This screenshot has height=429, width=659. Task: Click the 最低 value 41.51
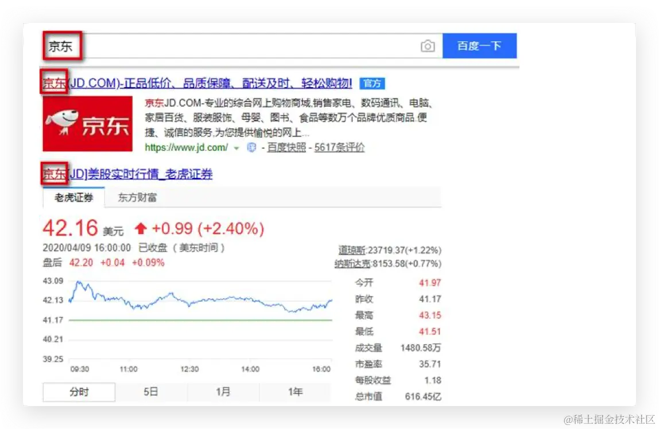click(x=430, y=331)
